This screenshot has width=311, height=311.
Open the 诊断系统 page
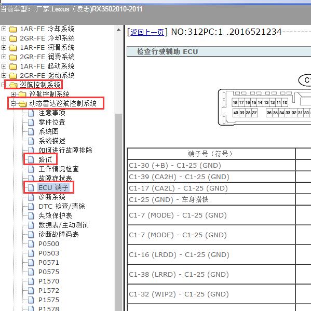(52, 197)
